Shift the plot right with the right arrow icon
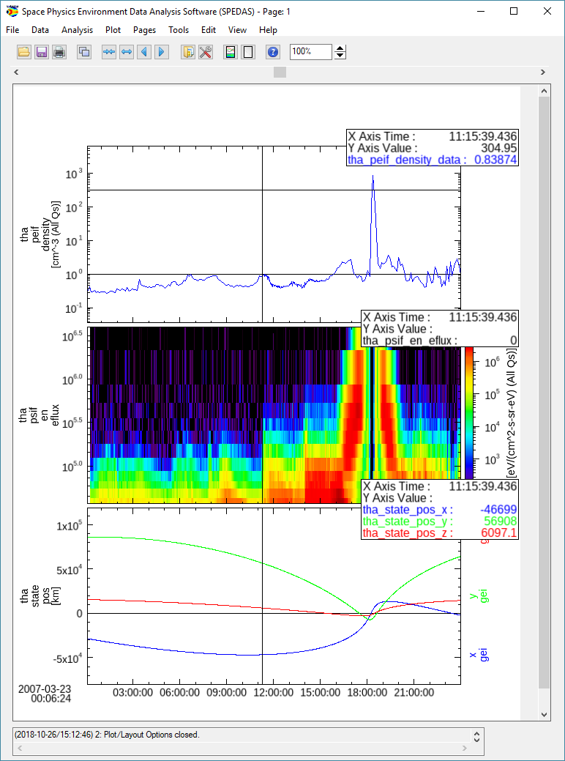Image resolution: width=565 pixels, height=761 pixels. [x=162, y=52]
